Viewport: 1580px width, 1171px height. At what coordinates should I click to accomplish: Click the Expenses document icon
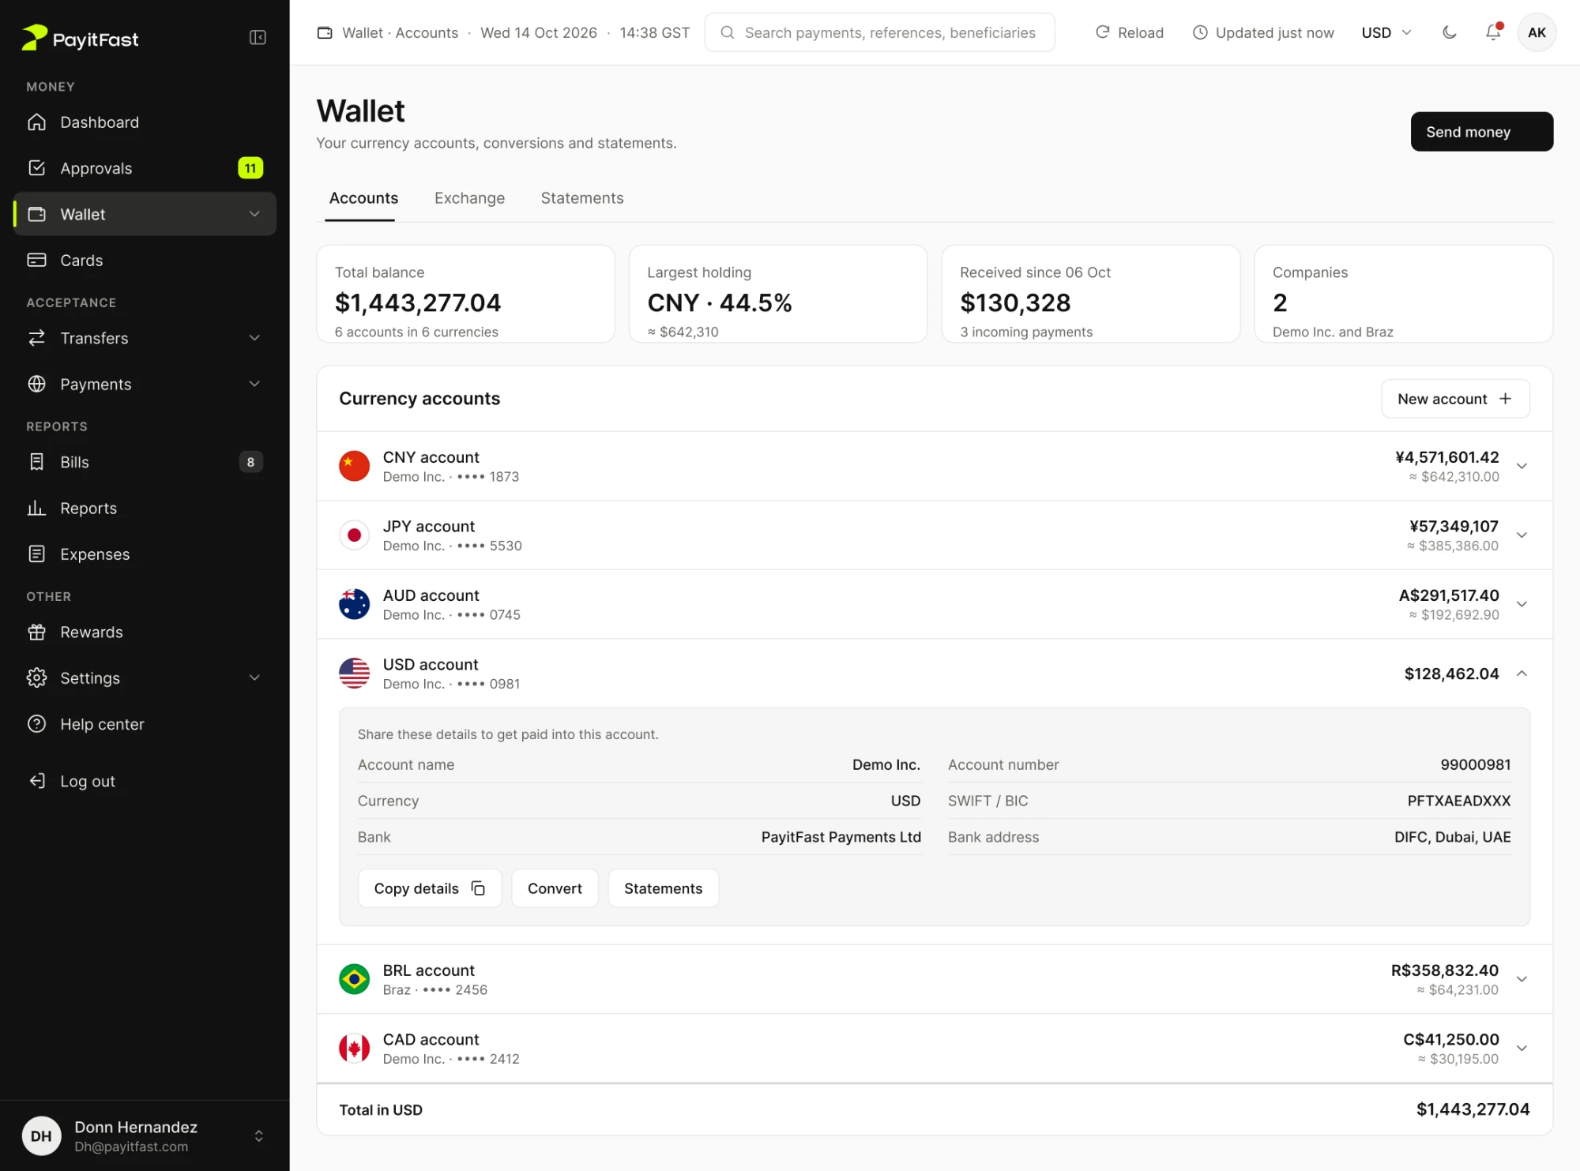[36, 554]
